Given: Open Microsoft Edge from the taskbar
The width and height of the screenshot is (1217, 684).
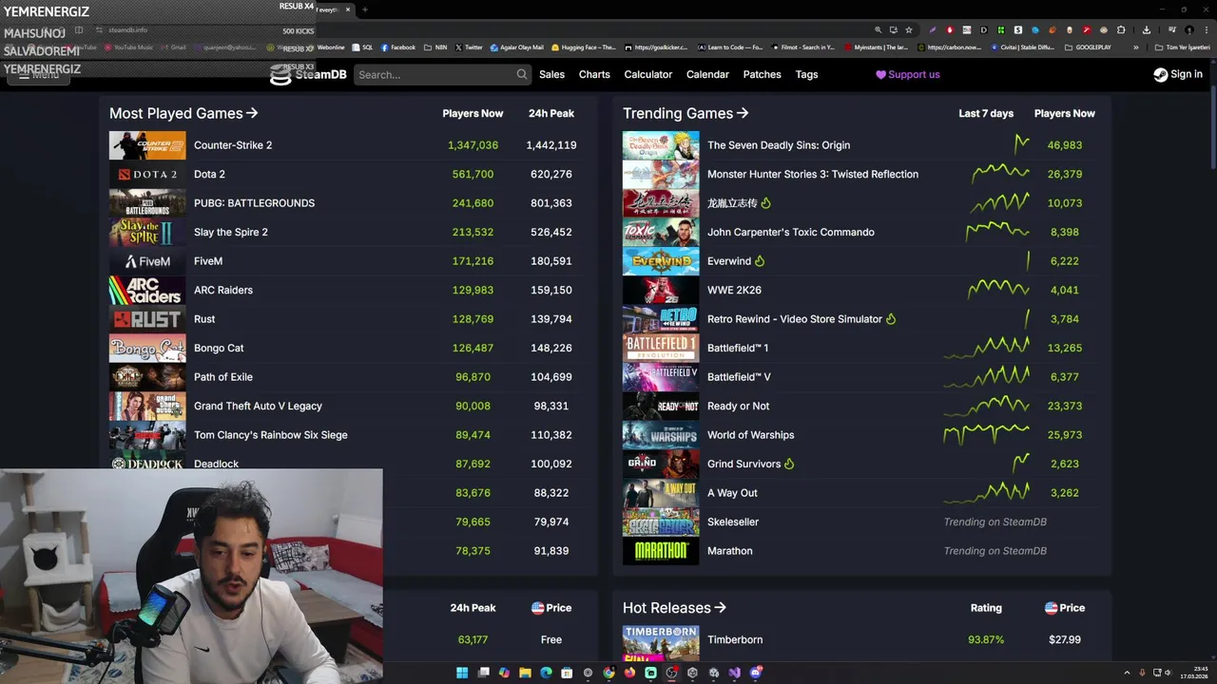Looking at the screenshot, I should coord(546,673).
